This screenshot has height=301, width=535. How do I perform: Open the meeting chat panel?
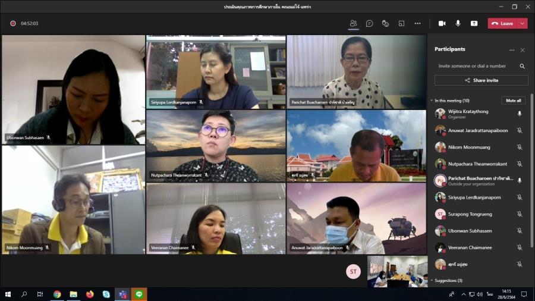[369, 23]
